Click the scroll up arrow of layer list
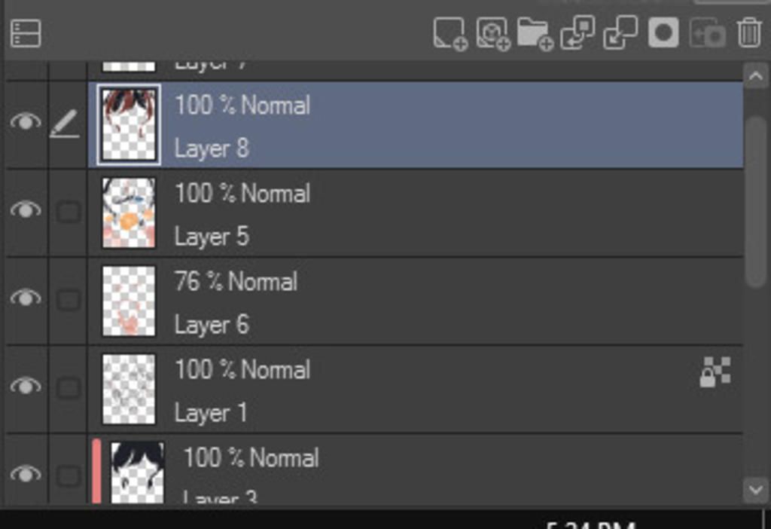 pyautogui.click(x=756, y=76)
